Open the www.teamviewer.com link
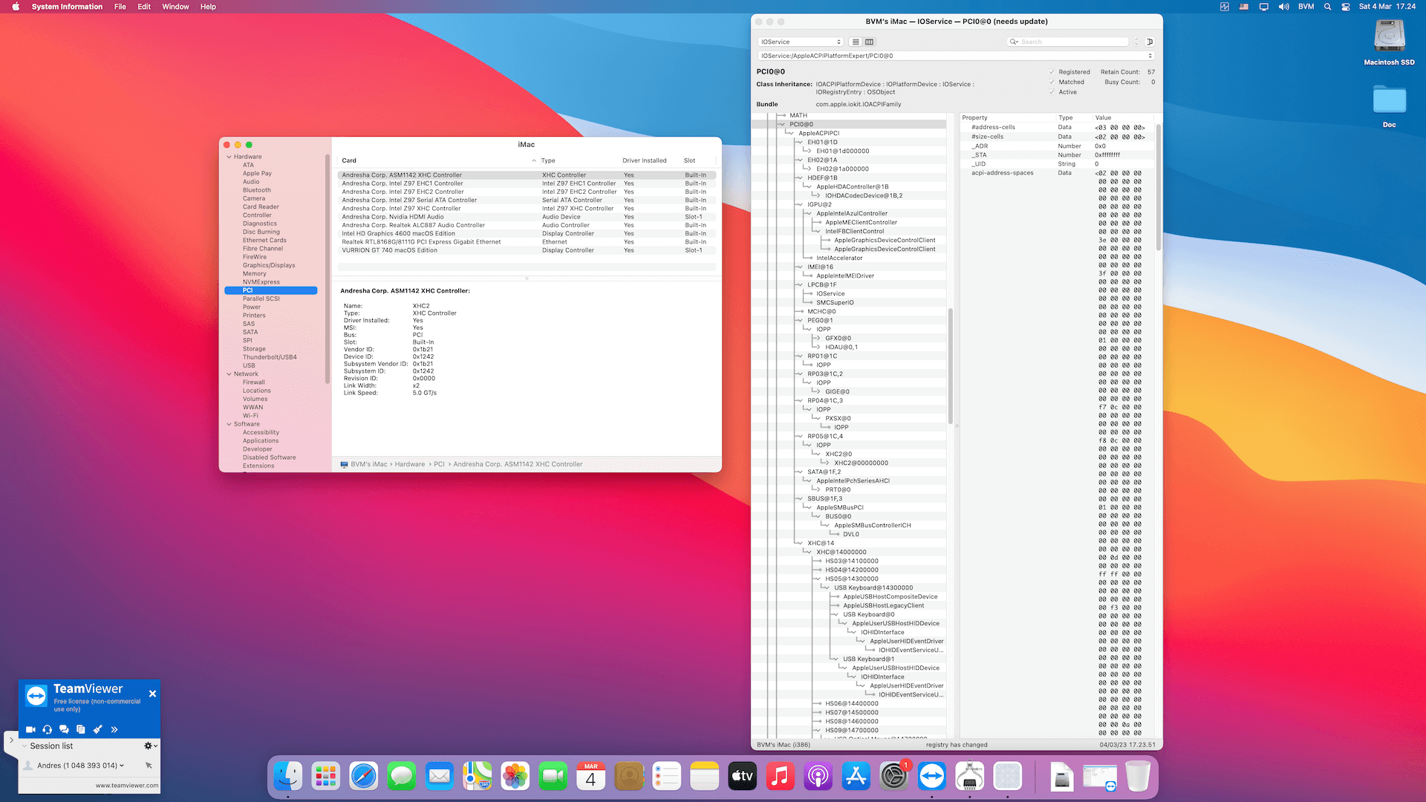The width and height of the screenshot is (1426, 802). [126, 785]
